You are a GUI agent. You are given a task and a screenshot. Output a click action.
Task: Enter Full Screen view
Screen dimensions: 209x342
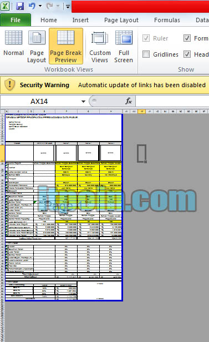(124, 46)
